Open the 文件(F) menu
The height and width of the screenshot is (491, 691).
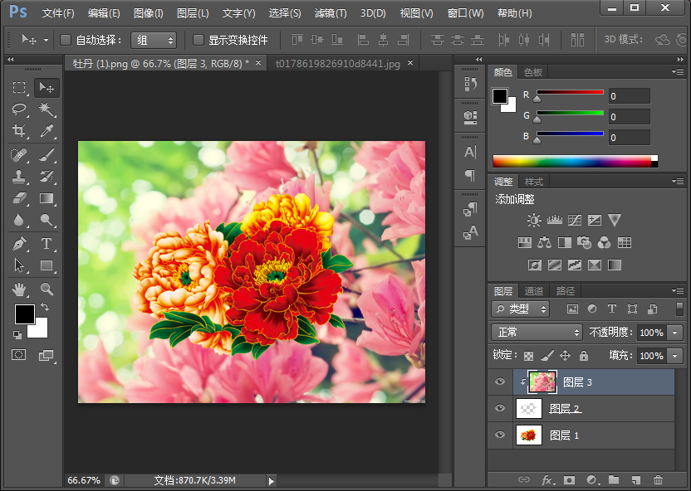click(58, 13)
